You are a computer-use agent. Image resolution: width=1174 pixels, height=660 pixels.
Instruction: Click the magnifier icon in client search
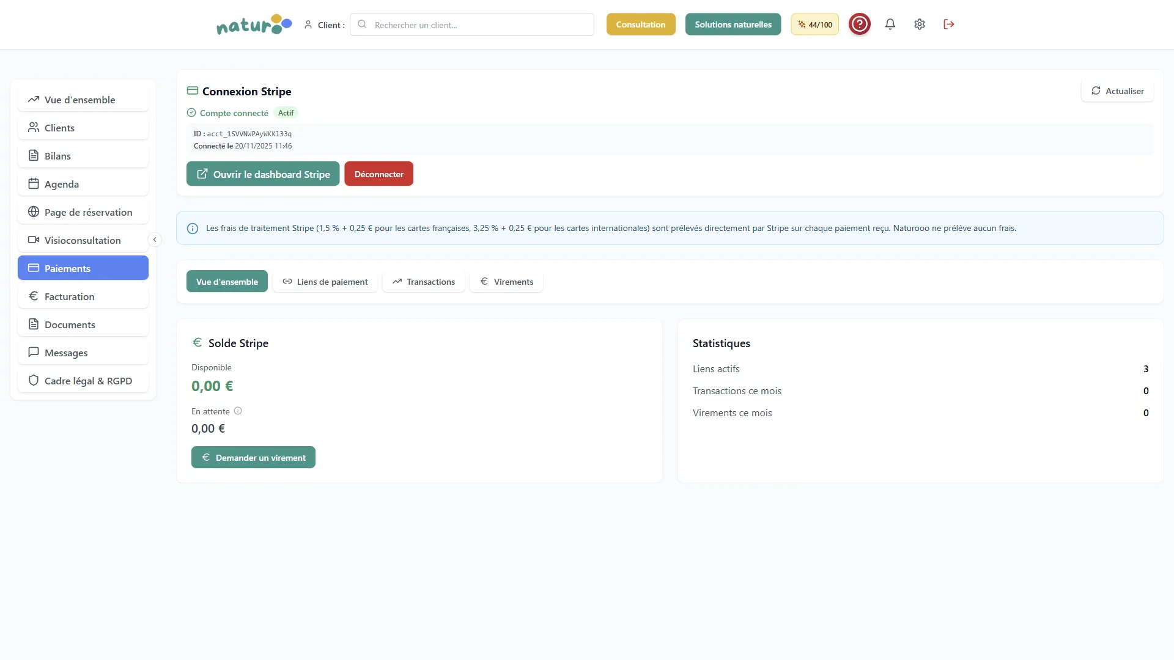[362, 24]
